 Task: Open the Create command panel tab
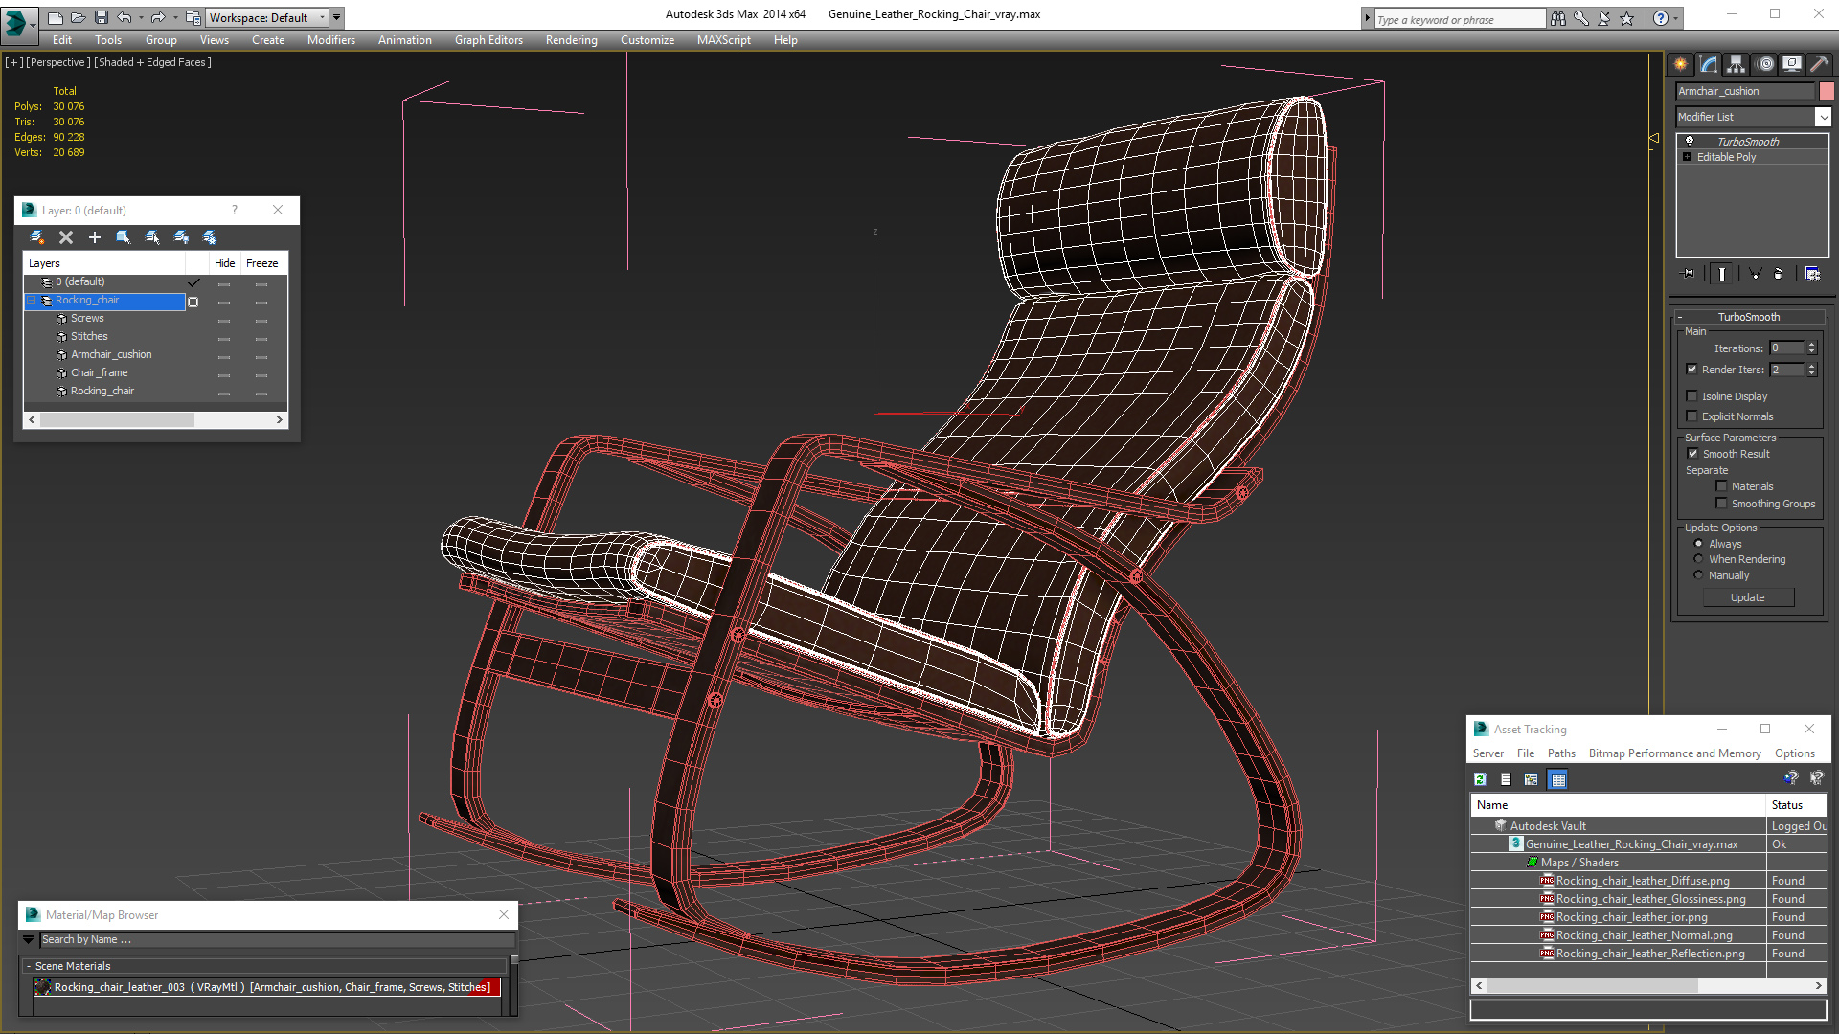1681,64
